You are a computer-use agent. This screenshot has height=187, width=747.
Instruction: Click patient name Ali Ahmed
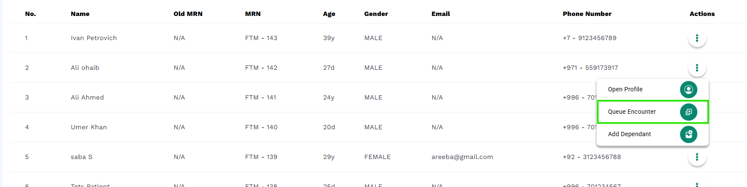pyautogui.click(x=87, y=97)
